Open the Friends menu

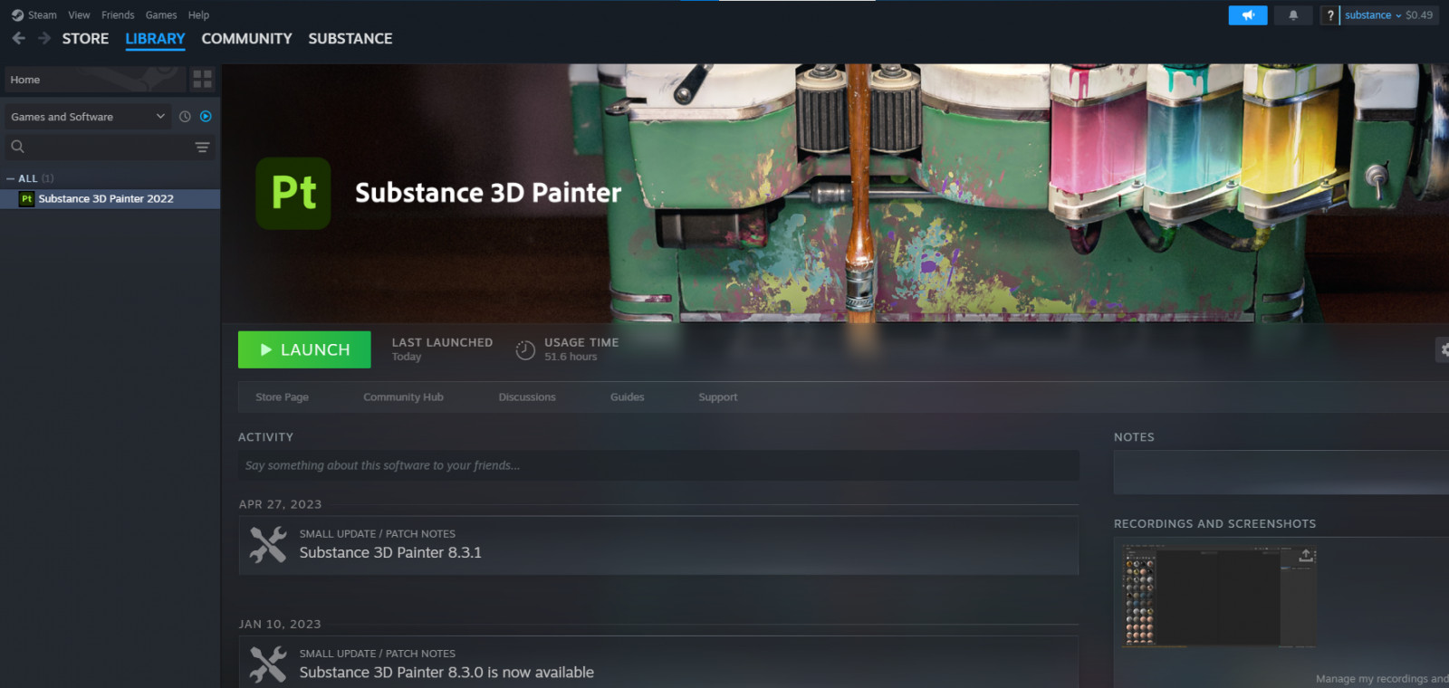118,14
